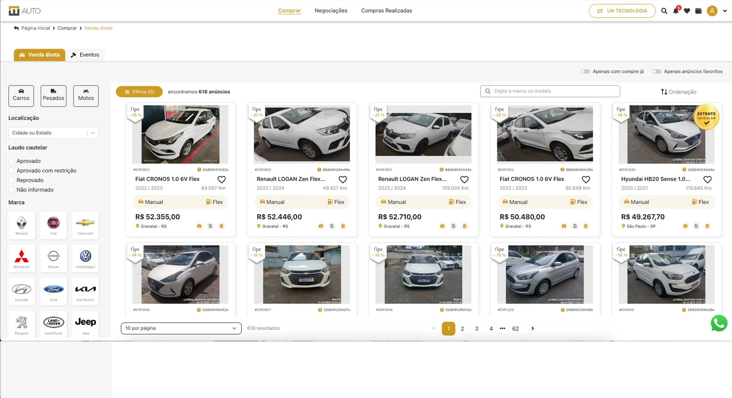Filter by Hyundai brand logo
Viewport: 732px width, 398px height.
click(21, 292)
